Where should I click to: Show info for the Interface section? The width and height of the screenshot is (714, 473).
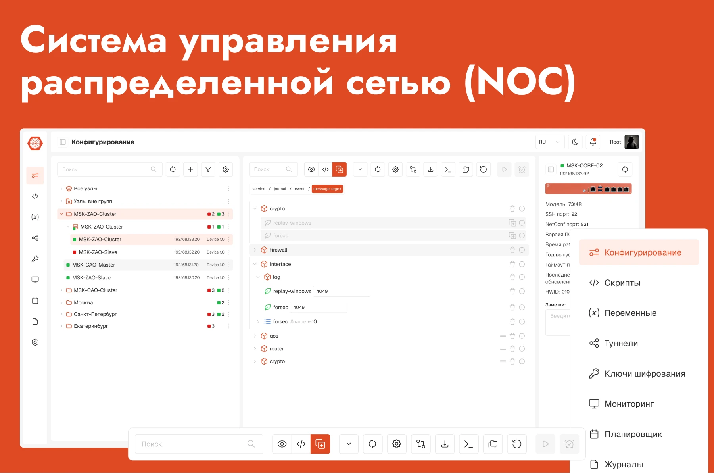point(522,264)
